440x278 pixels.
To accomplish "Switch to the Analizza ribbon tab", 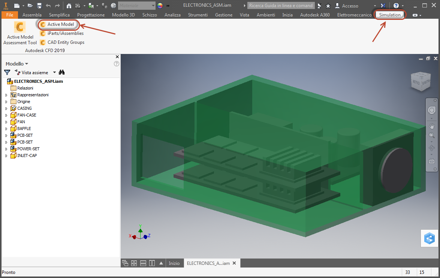I will click(x=172, y=15).
